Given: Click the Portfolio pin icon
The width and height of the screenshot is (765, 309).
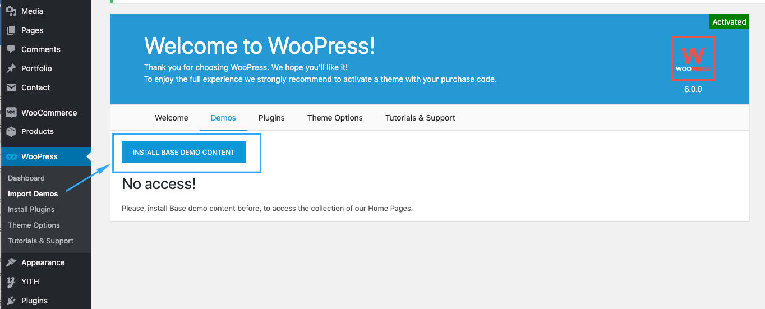Looking at the screenshot, I should tap(11, 68).
